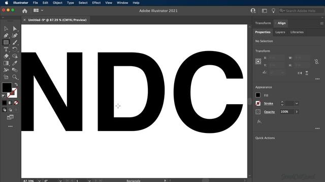Open the Illustrator app menu

[x=20, y=3]
